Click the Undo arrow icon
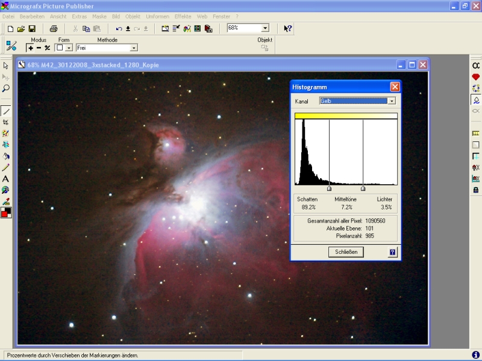This screenshot has height=361, width=482. click(119, 28)
